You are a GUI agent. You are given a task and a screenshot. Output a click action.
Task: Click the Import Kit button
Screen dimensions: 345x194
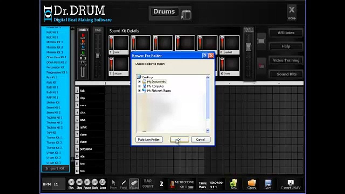[55, 168]
